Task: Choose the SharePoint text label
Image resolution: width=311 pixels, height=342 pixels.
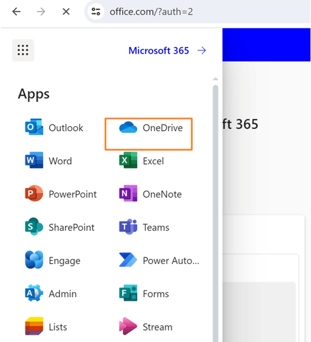Action: (72, 227)
